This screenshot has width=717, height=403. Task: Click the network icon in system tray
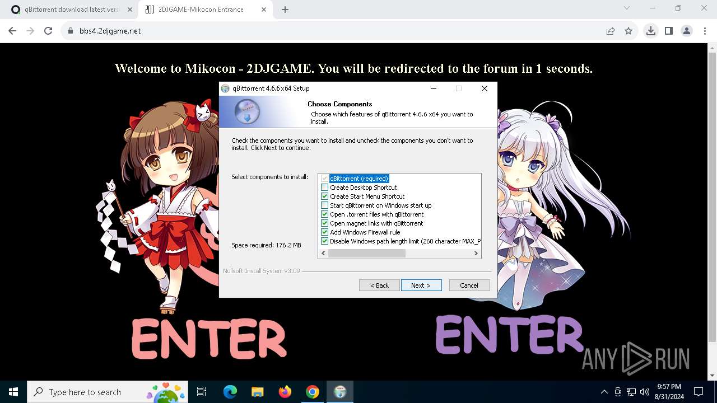coord(631,392)
